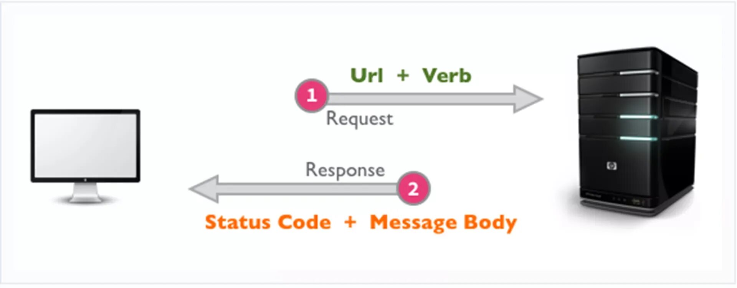The width and height of the screenshot is (737, 288).
Task: Click the orange plus sign before Message Body
Action: (350, 222)
